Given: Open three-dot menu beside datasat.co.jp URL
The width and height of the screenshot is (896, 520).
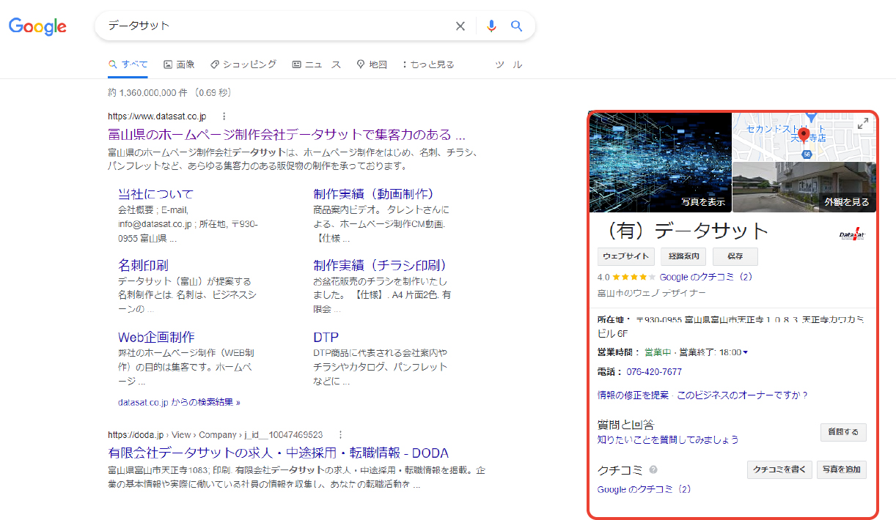Looking at the screenshot, I should [x=224, y=116].
